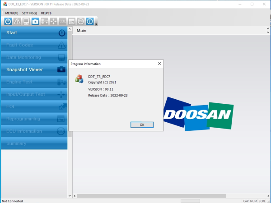
Task: Select Summary in the sidebar
Action: click(x=34, y=143)
